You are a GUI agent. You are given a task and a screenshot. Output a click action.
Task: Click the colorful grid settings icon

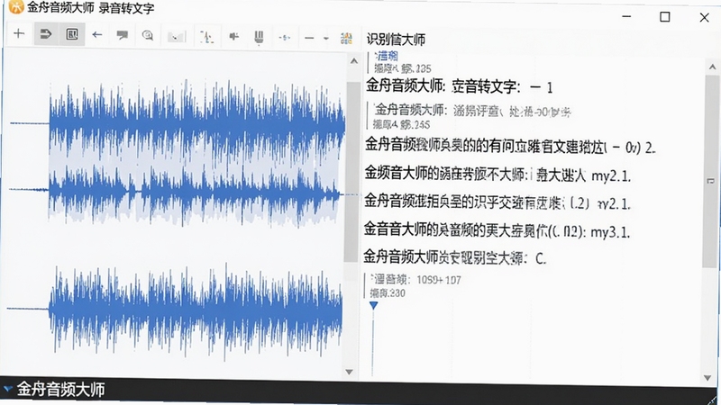pyautogui.click(x=346, y=39)
